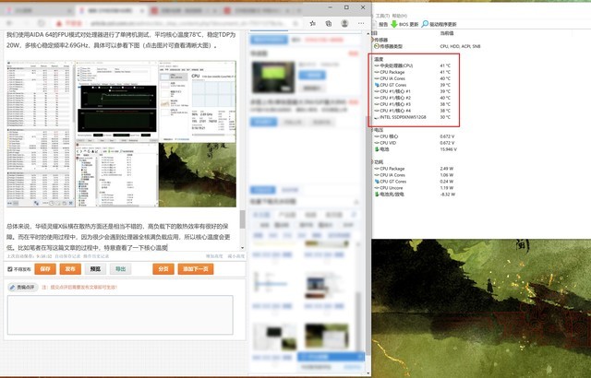This screenshot has height=378, width=591.
Task: Select the CPU IA Cores 1.06 W row
Action: tap(415, 175)
